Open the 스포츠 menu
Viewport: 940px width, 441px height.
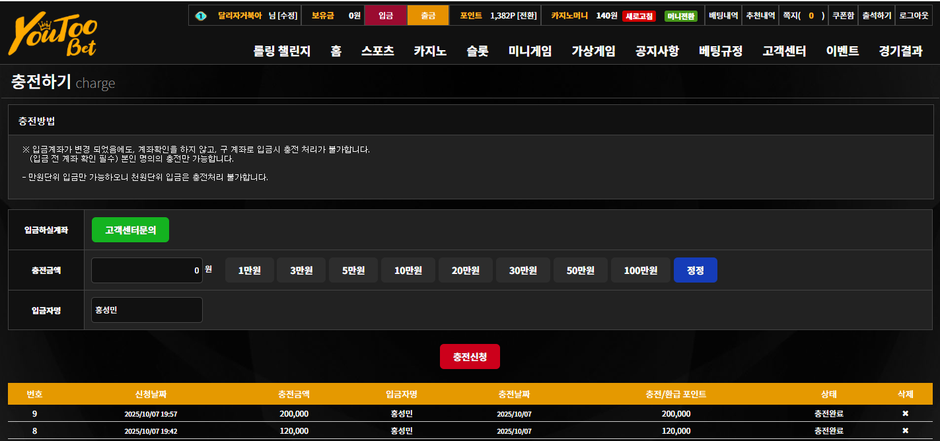click(378, 51)
